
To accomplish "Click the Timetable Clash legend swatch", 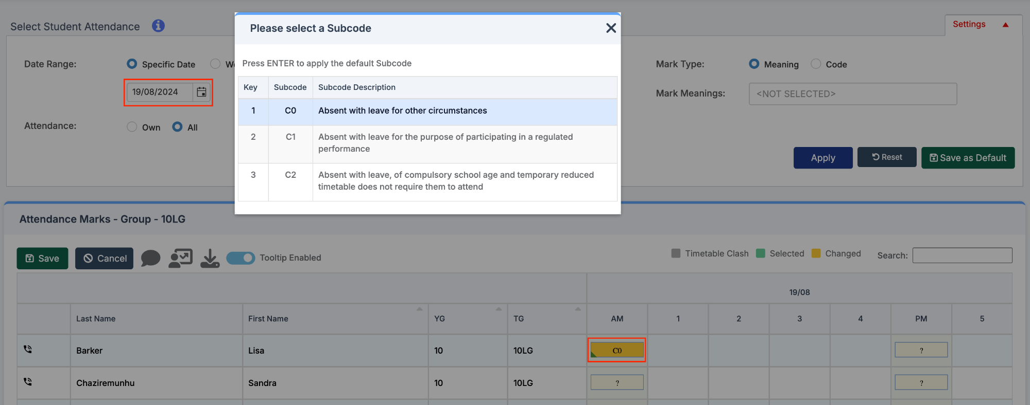I will tap(676, 253).
